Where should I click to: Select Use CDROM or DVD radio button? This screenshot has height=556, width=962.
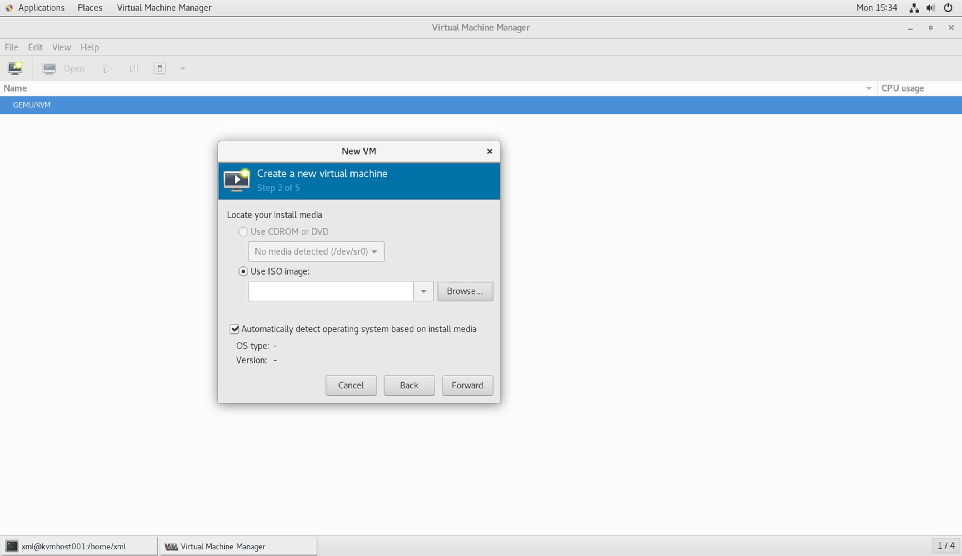(243, 231)
